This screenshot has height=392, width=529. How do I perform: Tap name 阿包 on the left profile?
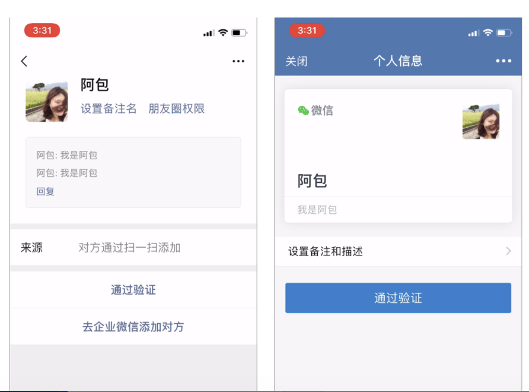tap(94, 84)
